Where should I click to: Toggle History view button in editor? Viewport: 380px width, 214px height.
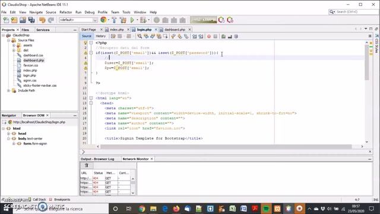point(100,36)
